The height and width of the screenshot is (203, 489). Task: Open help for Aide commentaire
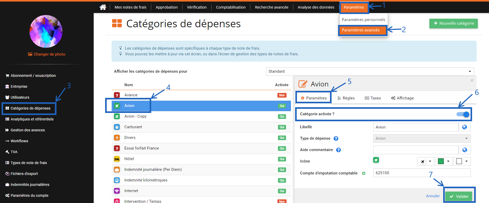point(338,150)
